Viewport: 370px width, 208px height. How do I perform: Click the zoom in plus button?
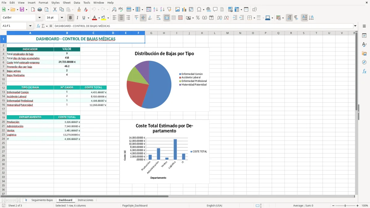[x=357, y=206]
